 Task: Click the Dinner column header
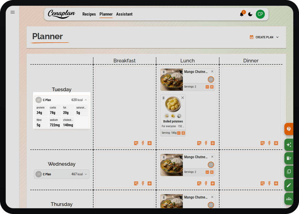click(251, 61)
